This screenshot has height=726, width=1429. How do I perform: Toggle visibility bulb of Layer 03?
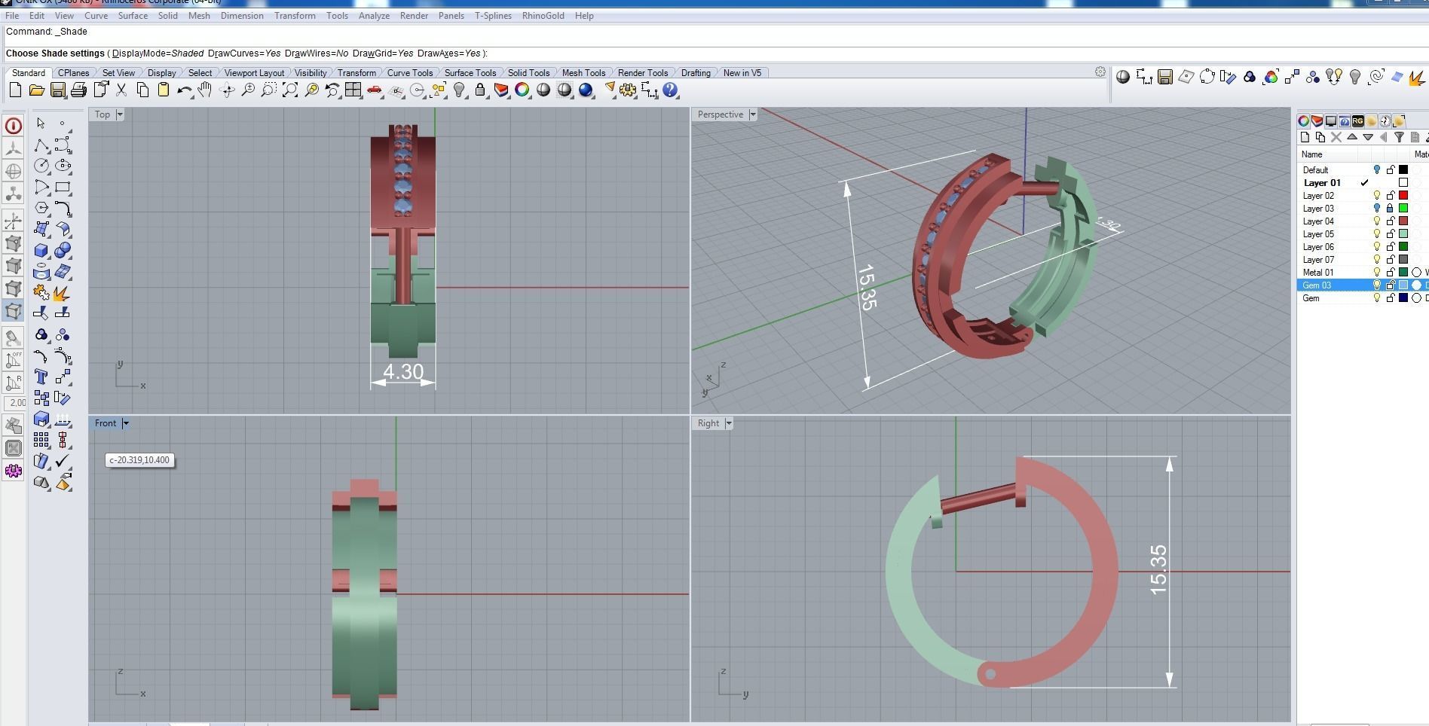(x=1377, y=209)
